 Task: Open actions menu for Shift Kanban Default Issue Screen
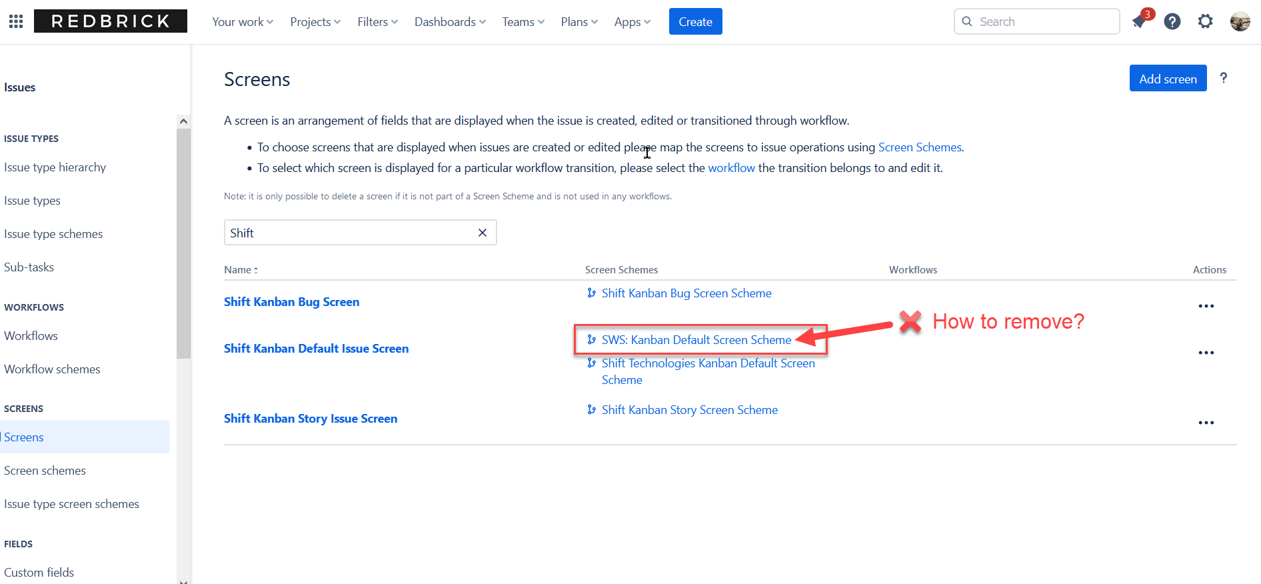(1206, 353)
